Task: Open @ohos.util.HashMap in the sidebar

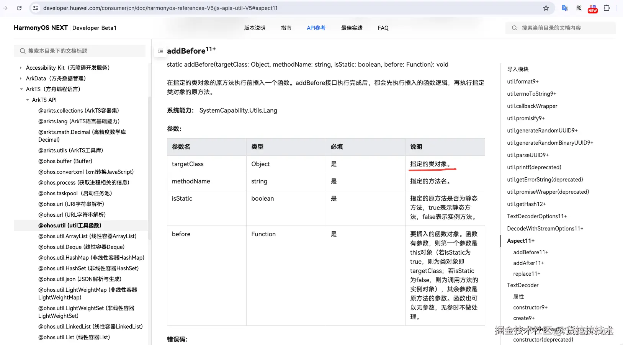Action: click(91, 258)
